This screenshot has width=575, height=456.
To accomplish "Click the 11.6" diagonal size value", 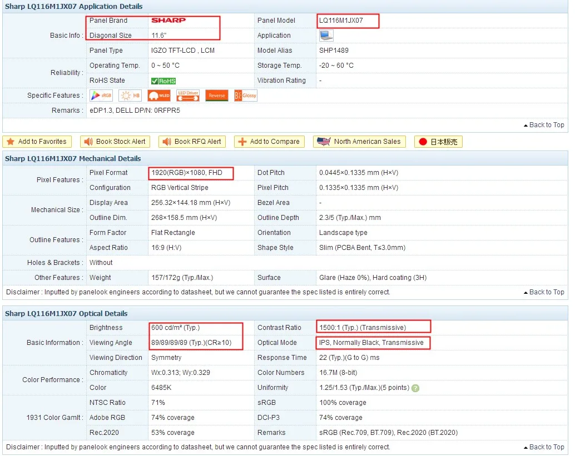I will (x=159, y=36).
